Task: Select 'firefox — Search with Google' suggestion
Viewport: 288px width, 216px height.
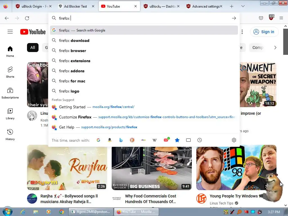Action: pos(144,30)
